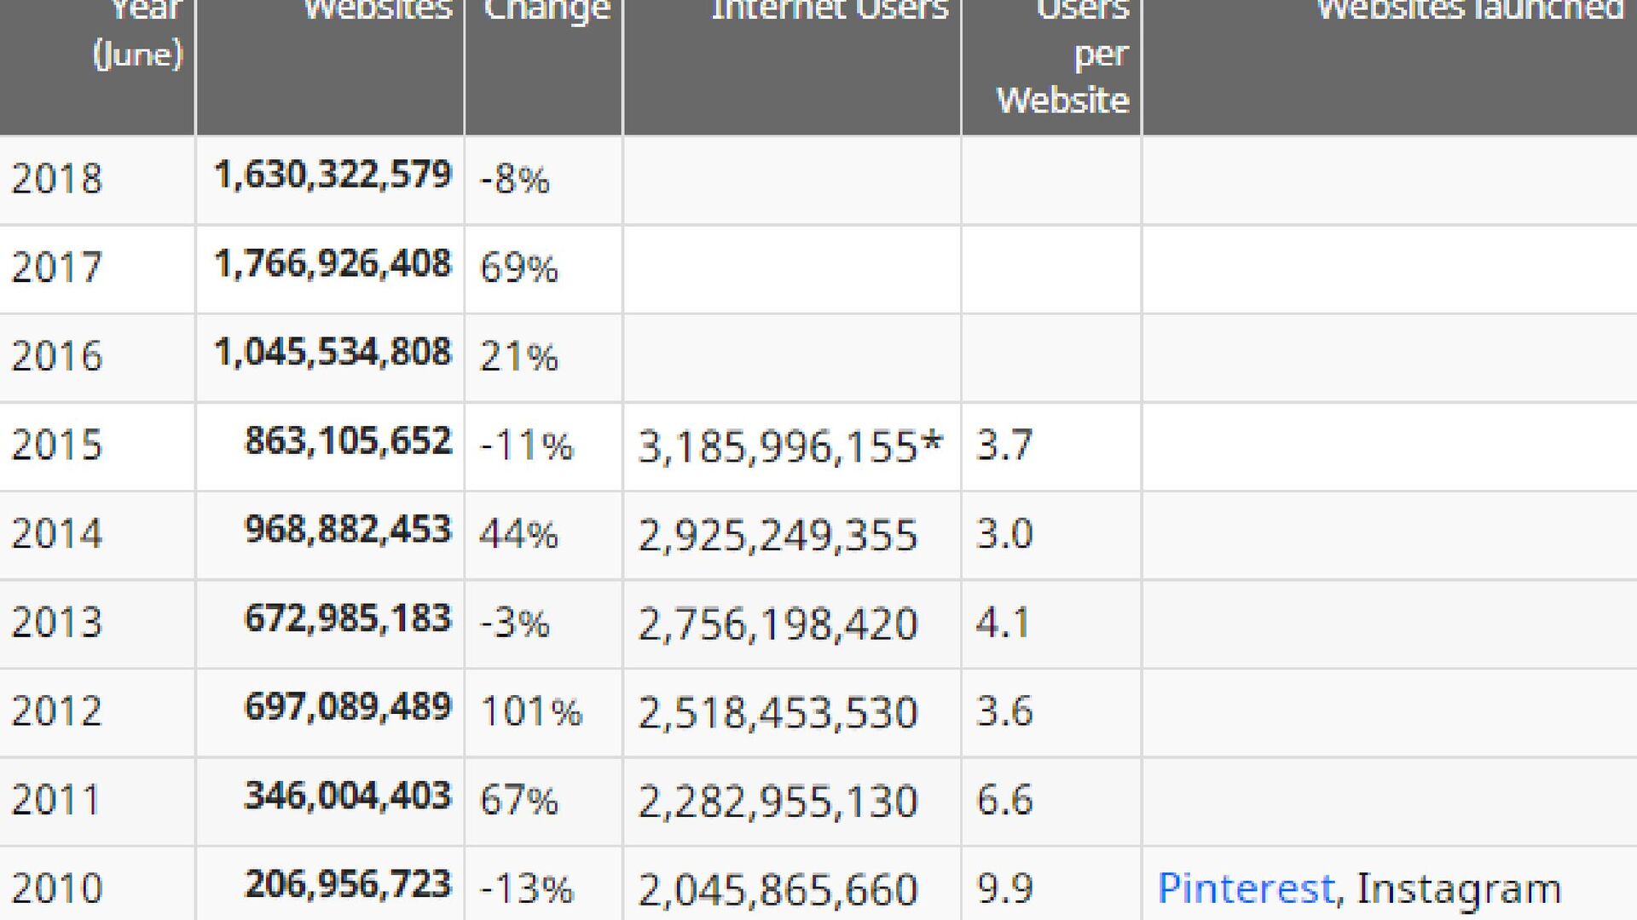This screenshot has width=1637, height=920.
Task: Click internet users value 3,185,996,155*
Action: click(x=790, y=446)
